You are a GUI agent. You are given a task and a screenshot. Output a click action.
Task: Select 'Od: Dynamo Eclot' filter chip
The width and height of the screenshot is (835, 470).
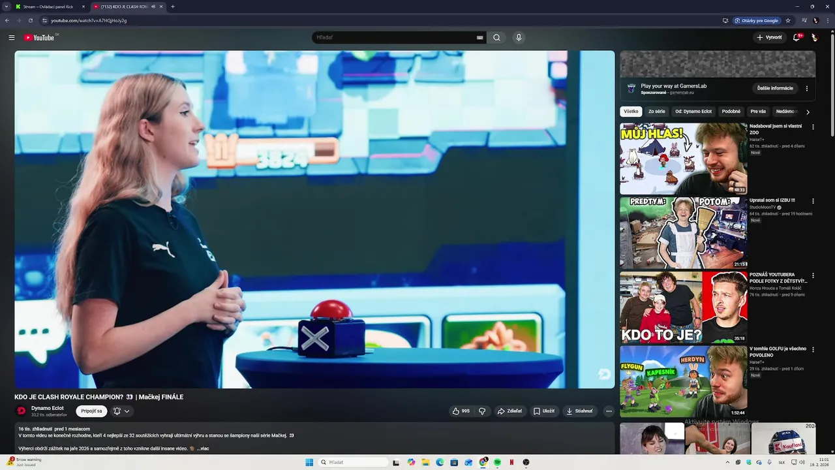pyautogui.click(x=693, y=112)
